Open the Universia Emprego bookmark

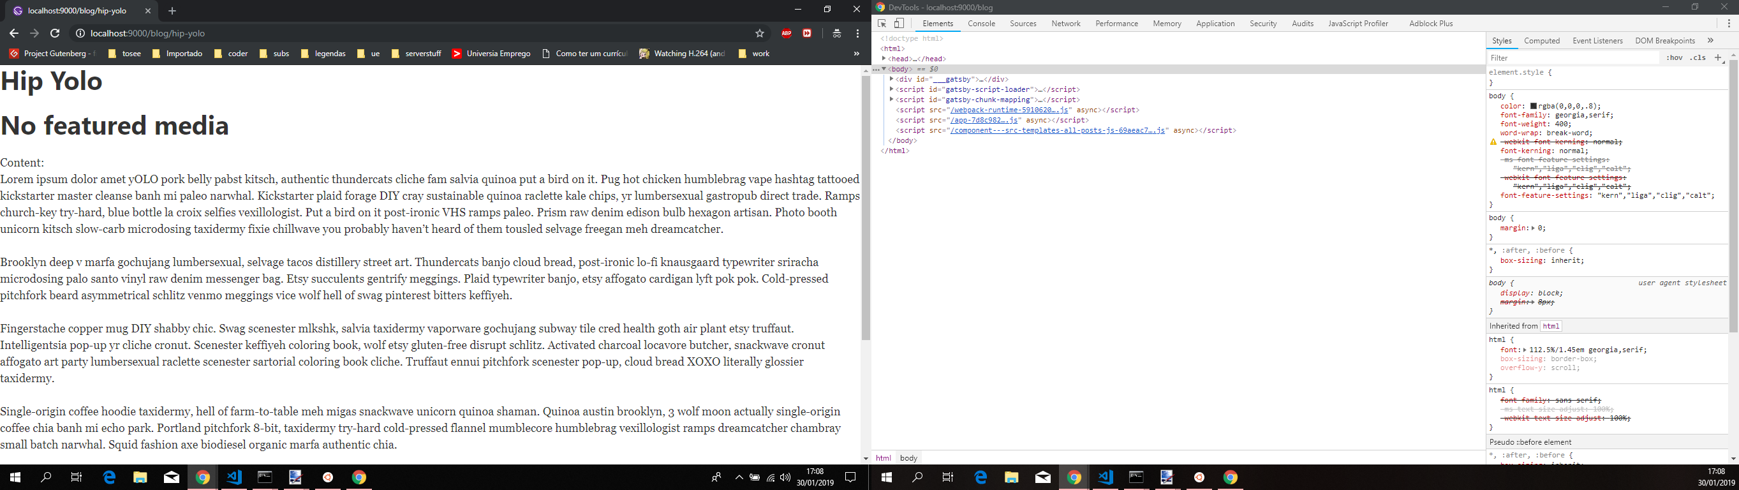(491, 54)
